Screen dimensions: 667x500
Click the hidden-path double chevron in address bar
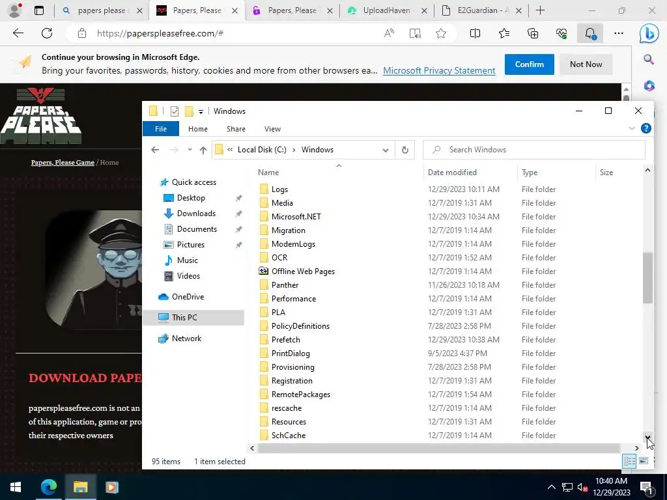[230, 150]
